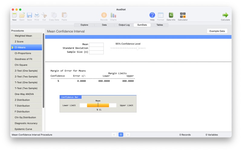242x151 pixels.
Task: Click the blue page 0 indicator
Action: (x=121, y=134)
